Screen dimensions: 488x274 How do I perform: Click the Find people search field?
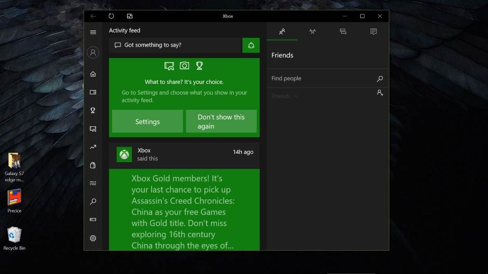pyautogui.click(x=322, y=79)
